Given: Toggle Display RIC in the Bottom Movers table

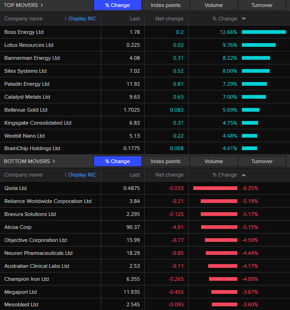Looking at the screenshot, I should [x=82, y=175].
